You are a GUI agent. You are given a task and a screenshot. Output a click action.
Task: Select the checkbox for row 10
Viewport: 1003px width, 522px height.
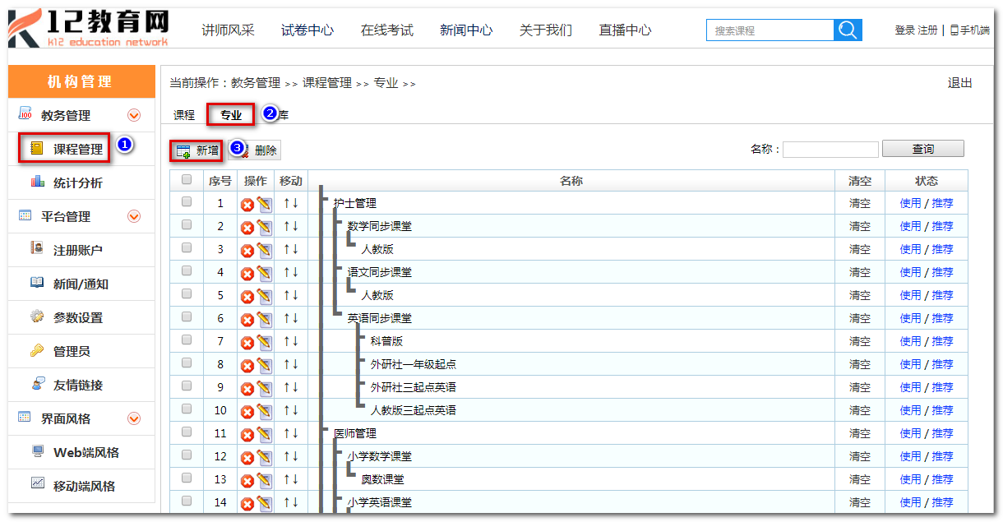[x=187, y=409]
